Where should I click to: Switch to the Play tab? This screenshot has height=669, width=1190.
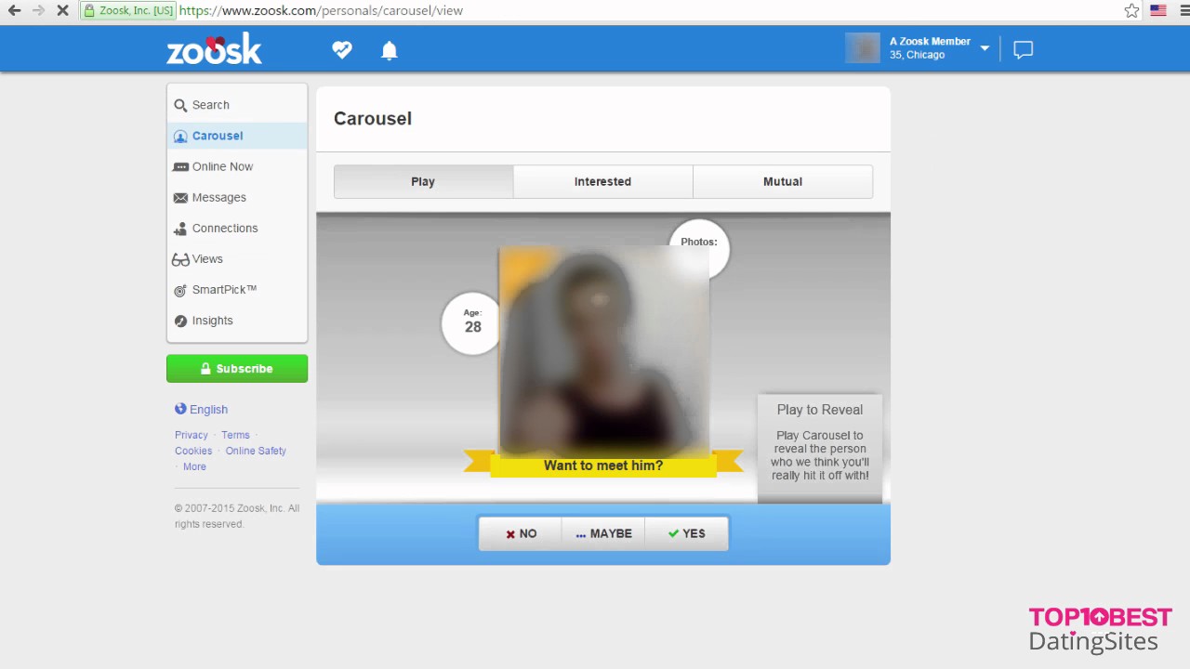click(x=423, y=181)
